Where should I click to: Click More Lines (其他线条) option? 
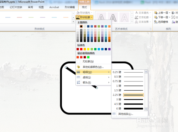(x=130, y=114)
